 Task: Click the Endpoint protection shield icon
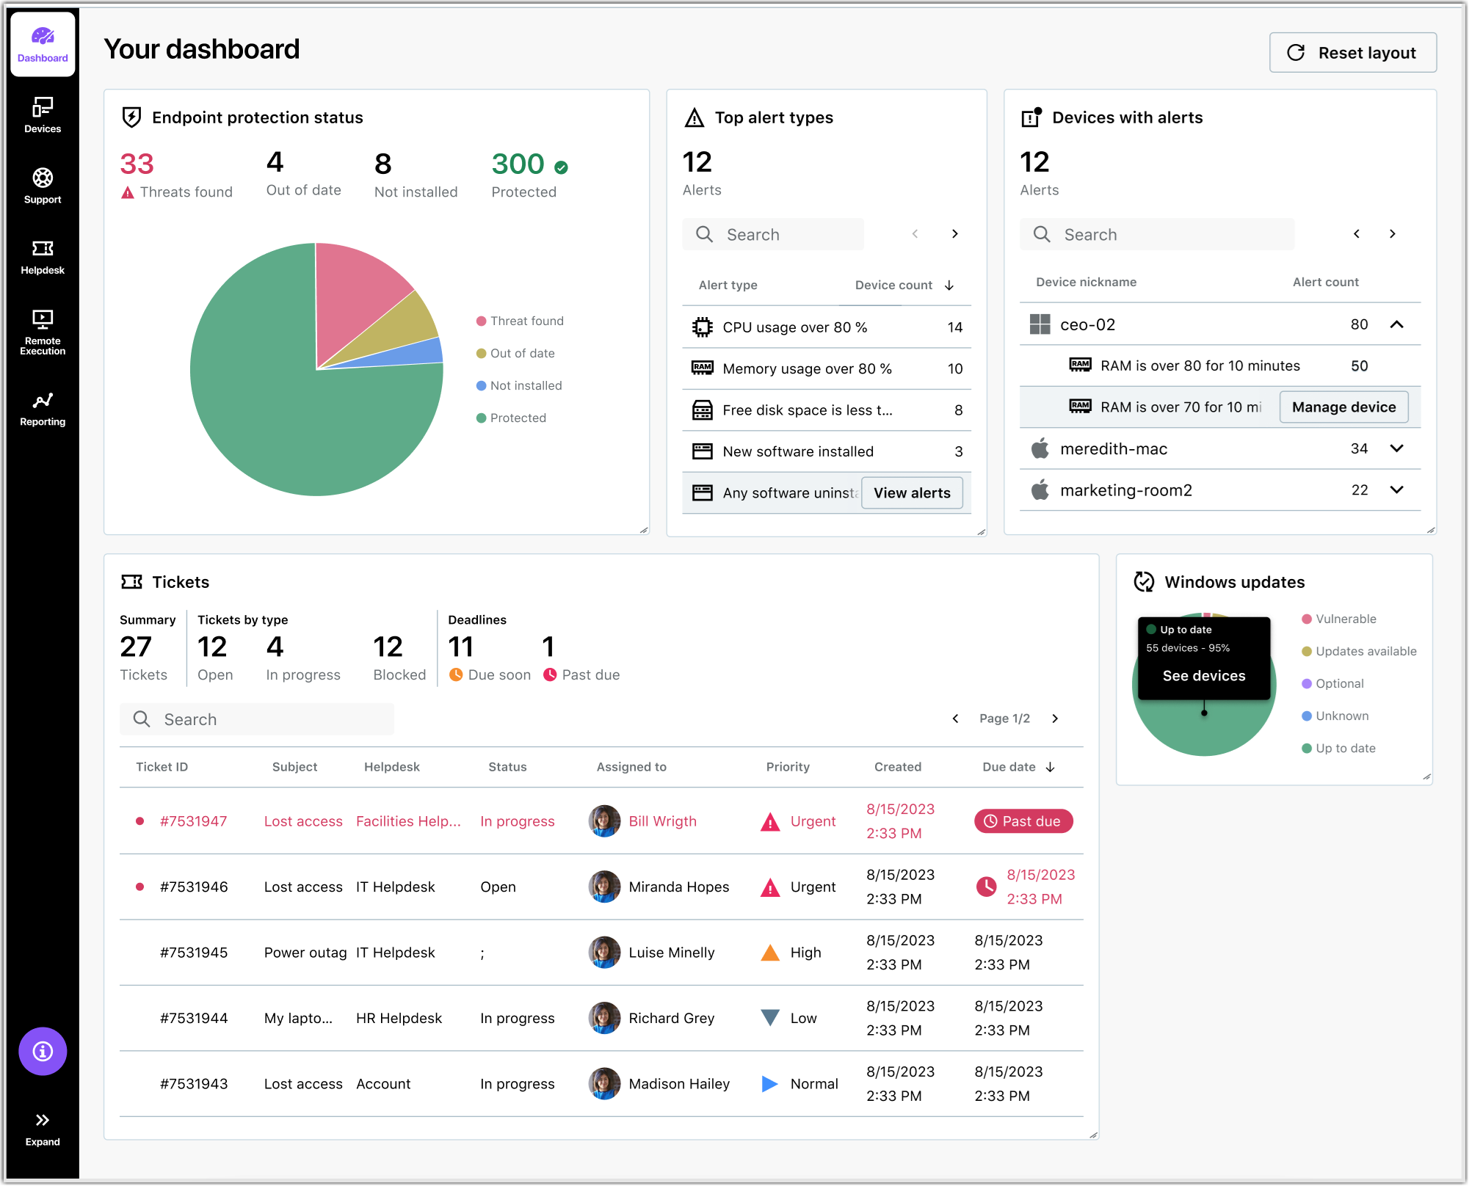click(x=131, y=117)
